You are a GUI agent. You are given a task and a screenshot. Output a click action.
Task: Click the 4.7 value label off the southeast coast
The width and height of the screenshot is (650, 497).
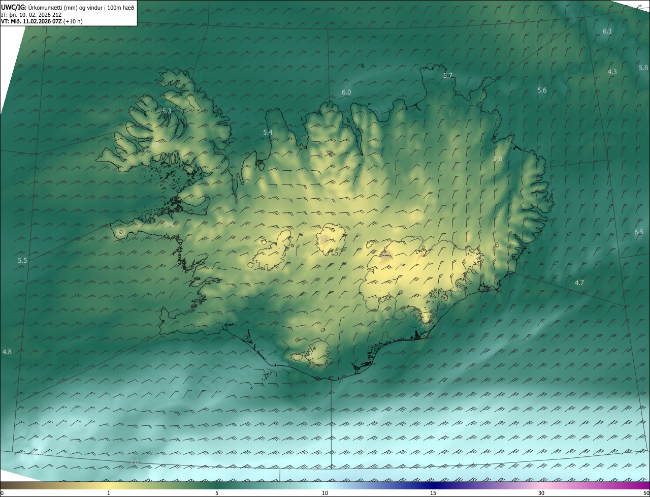tap(579, 283)
